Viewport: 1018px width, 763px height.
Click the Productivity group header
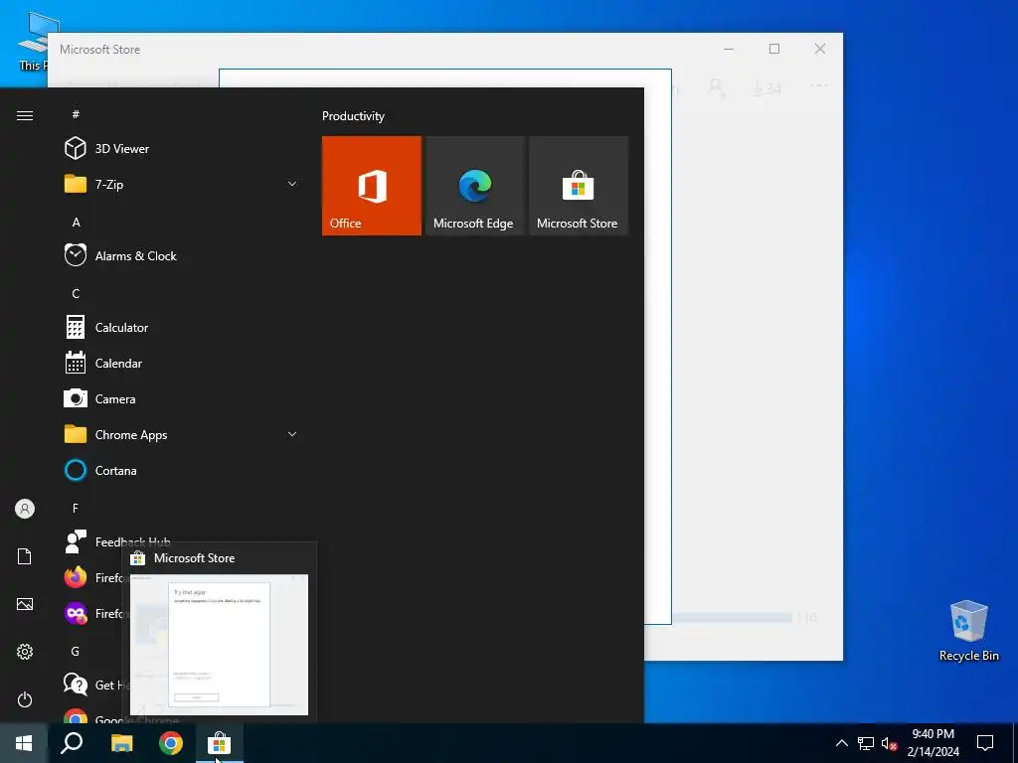click(x=353, y=116)
